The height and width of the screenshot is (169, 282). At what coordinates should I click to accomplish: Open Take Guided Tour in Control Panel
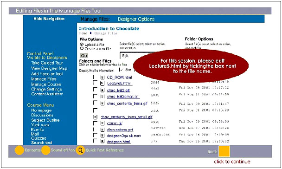[x=47, y=63]
